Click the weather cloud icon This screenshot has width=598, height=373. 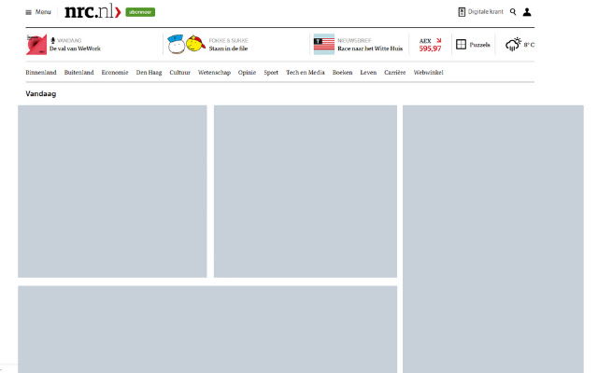(513, 45)
